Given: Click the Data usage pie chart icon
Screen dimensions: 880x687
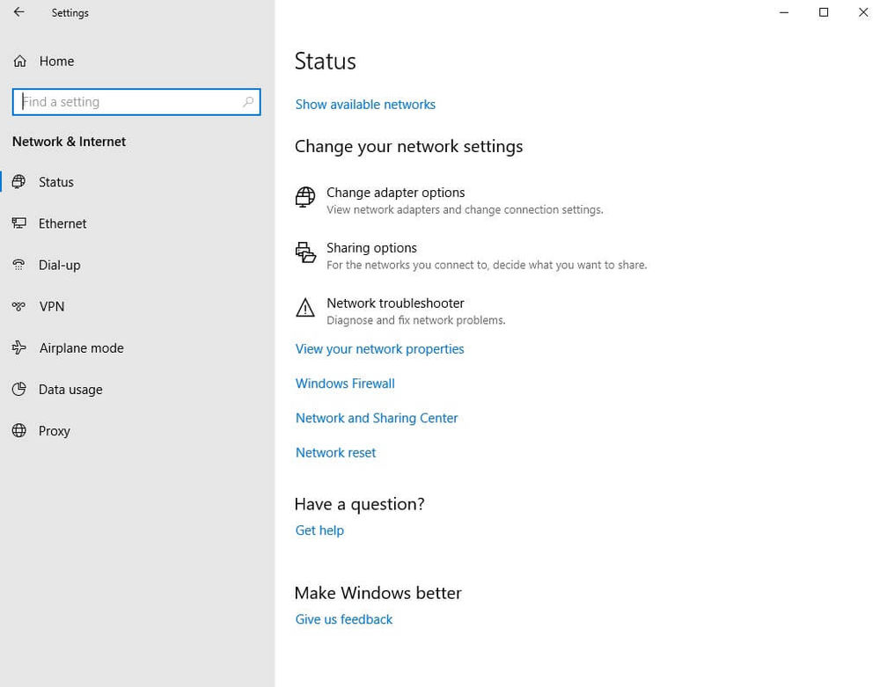Looking at the screenshot, I should pos(19,389).
